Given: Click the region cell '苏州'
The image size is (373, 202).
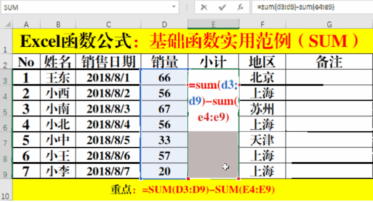Looking at the screenshot, I should tap(262, 109).
